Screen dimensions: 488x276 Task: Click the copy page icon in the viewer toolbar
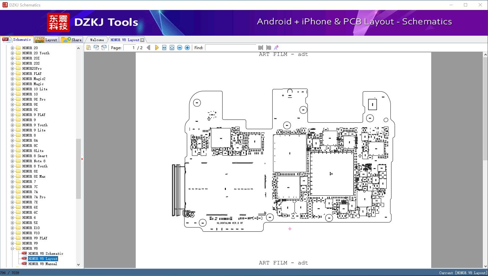(x=88, y=48)
